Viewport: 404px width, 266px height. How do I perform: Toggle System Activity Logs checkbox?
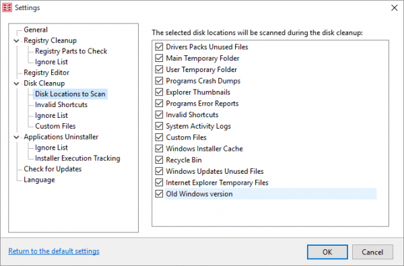point(159,126)
